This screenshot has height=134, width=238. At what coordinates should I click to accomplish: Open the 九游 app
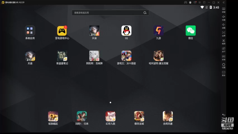pos(159,31)
